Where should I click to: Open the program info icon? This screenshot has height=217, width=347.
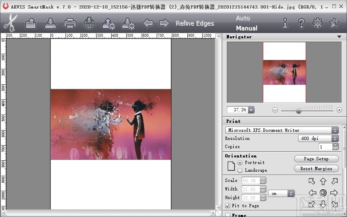pyautogui.click(x=285, y=23)
